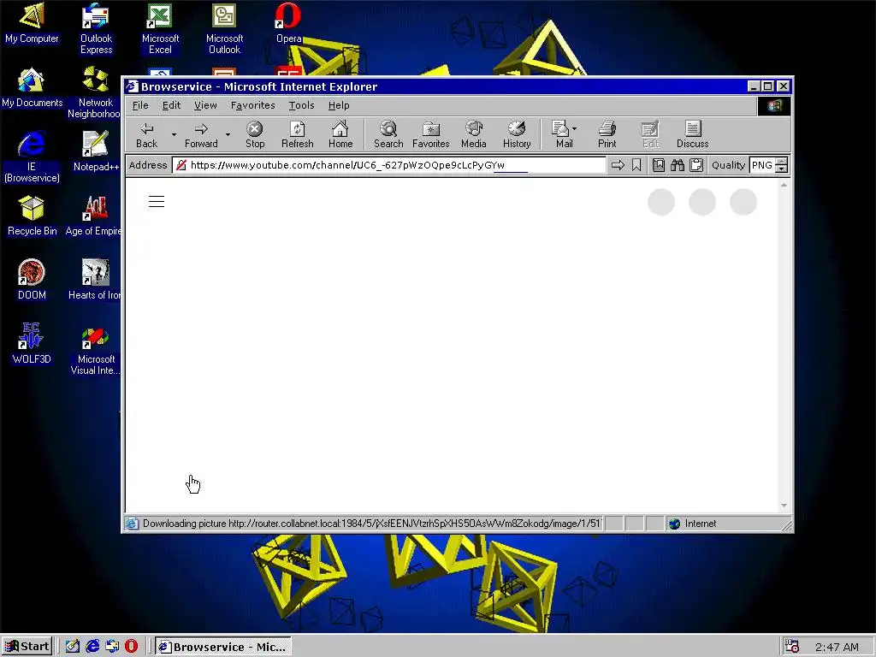The height and width of the screenshot is (657, 876).
Task: Click the system tray scheduler icon
Action: click(791, 647)
